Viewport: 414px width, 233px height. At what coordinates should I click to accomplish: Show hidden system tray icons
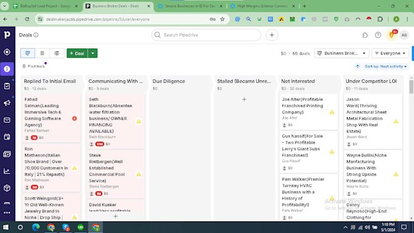click(x=345, y=227)
